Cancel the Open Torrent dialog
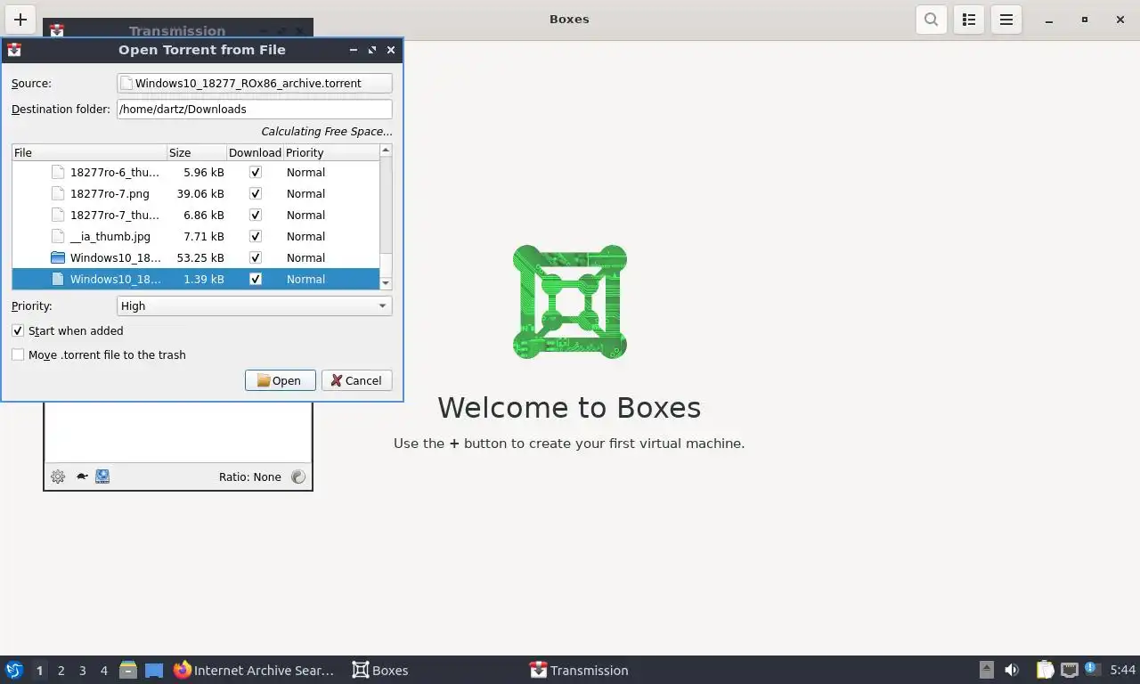The height and width of the screenshot is (684, 1140). 356,380
